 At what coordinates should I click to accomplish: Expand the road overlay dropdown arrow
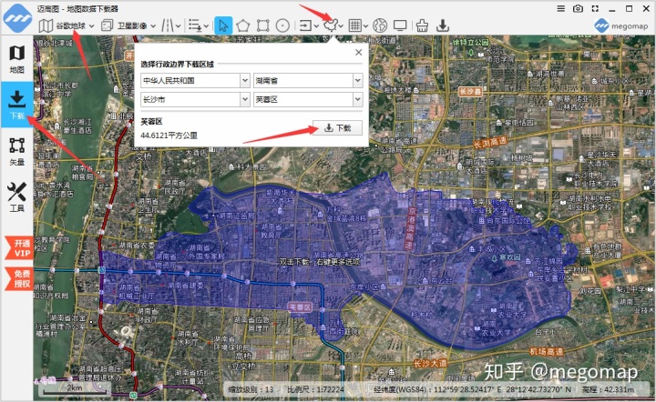click(179, 26)
